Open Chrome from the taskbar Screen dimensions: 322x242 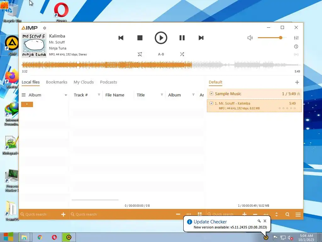coord(40,238)
